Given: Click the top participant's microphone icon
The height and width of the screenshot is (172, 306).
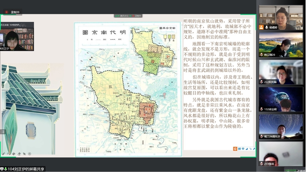Looking at the screenshot, I should tap(267, 27).
